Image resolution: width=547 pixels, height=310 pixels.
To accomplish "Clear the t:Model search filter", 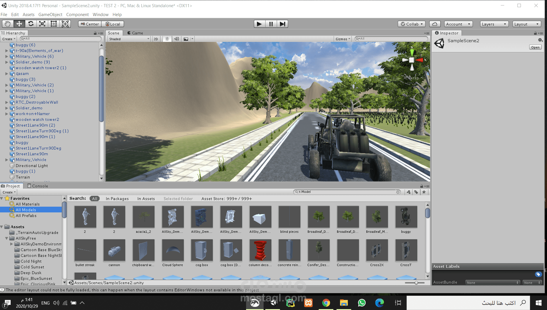I will [x=398, y=192].
